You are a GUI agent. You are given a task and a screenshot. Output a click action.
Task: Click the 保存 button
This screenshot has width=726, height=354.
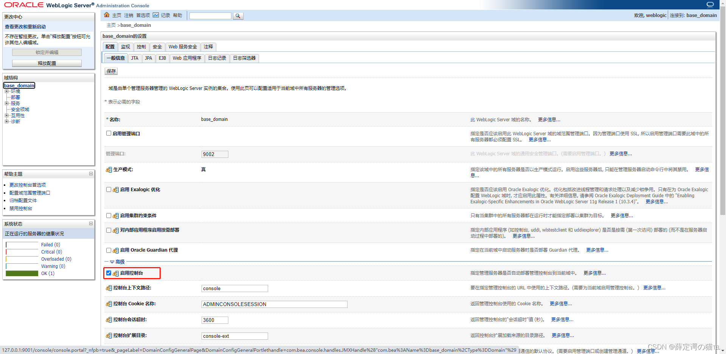(111, 71)
